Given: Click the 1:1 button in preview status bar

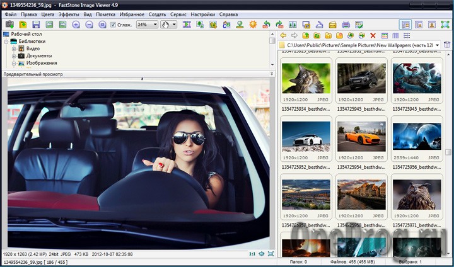Looking at the screenshot, I should 252,254.
